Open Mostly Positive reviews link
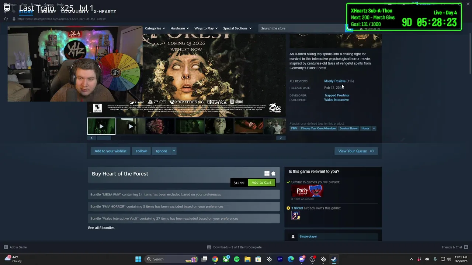Viewport: 472px width, 265px height. point(335,81)
